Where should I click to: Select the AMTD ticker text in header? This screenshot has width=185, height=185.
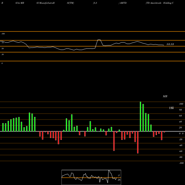click(123, 3)
